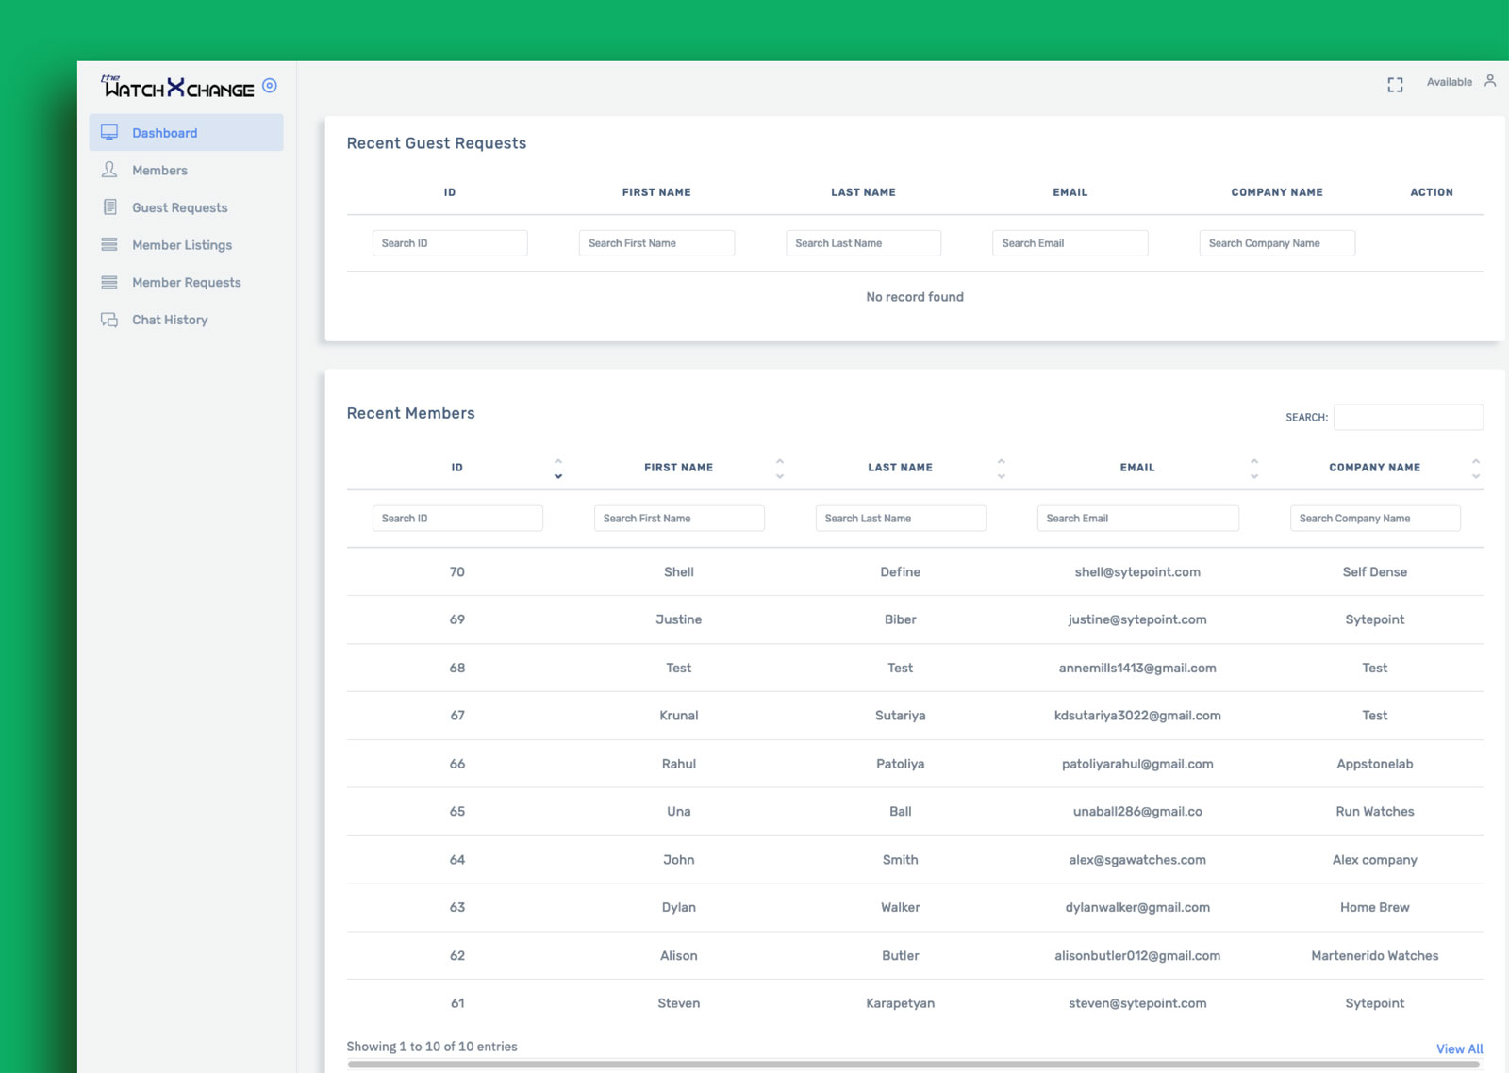Click the Members person icon in sidebar
Viewport: 1509px width, 1073px height.
(x=109, y=170)
